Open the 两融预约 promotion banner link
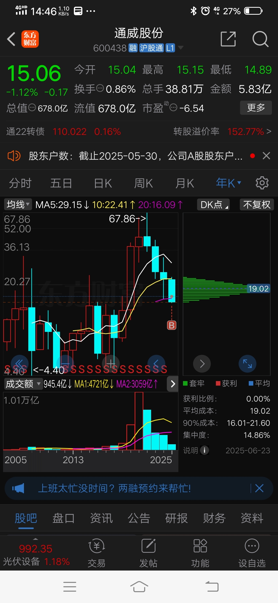This screenshot has height=603, width=278. coord(115,488)
